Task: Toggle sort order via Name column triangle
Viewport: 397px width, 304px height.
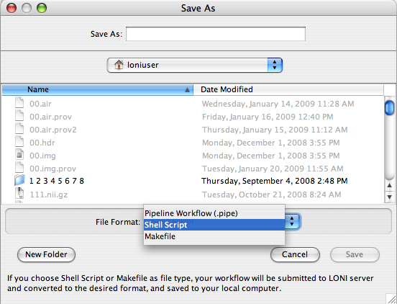Action: (x=187, y=90)
